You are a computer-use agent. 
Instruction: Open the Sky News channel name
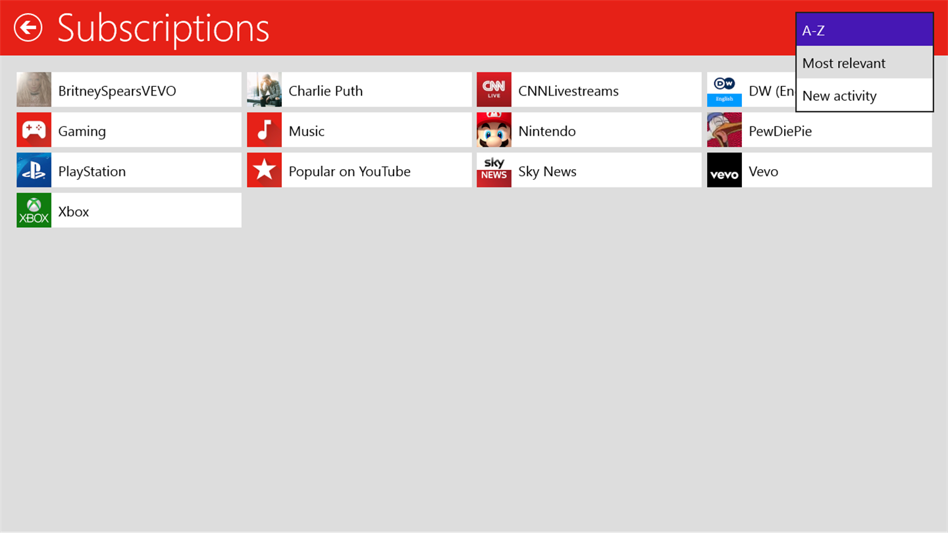[547, 171]
